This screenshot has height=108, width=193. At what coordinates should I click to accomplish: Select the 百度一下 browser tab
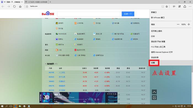pyautogui.click(x=12, y=2)
